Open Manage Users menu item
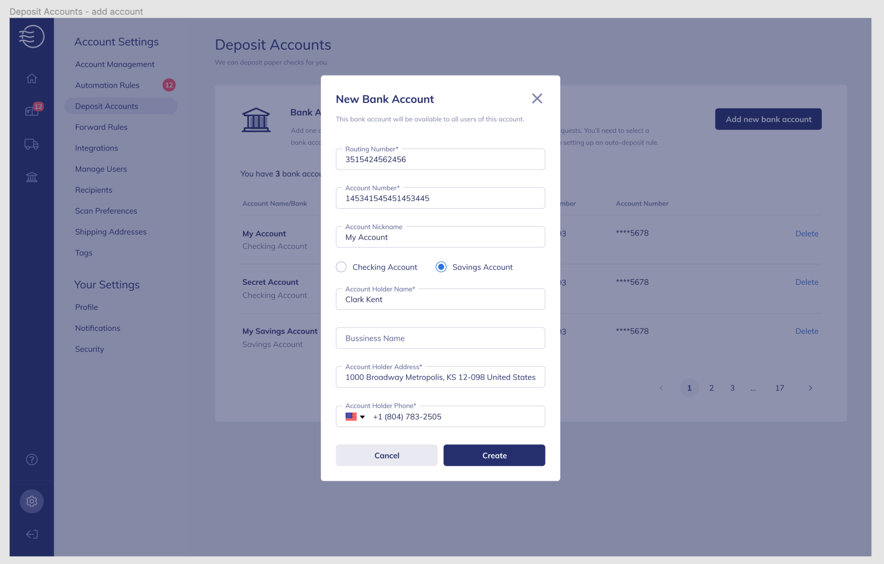This screenshot has width=884, height=564. (x=101, y=169)
